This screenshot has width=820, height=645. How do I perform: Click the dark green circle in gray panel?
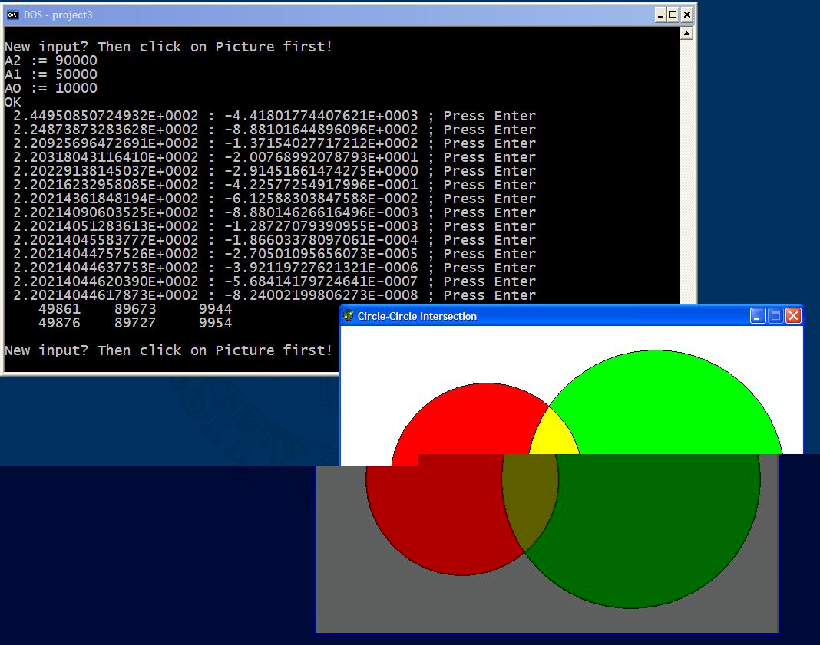pos(653,529)
